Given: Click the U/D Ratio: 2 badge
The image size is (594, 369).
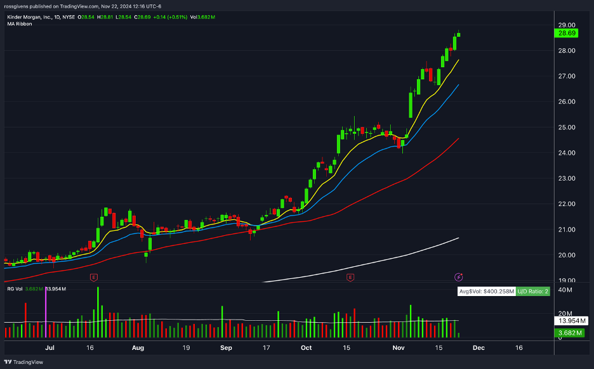Looking at the screenshot, I should click(x=532, y=292).
